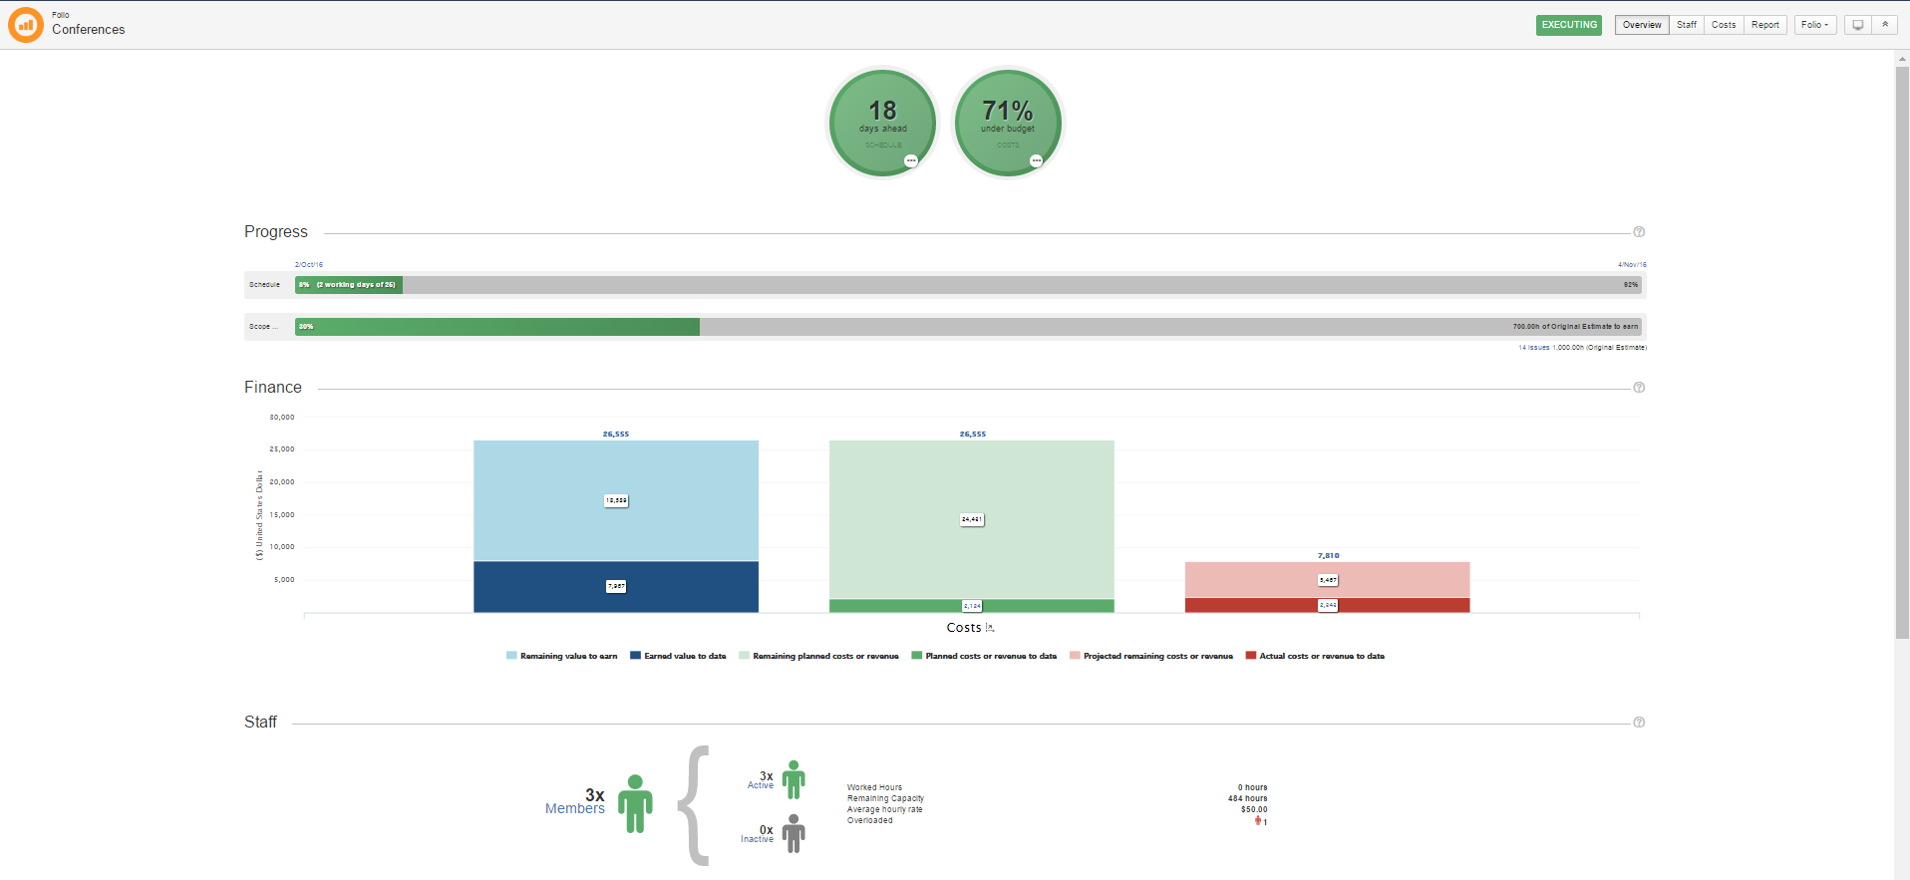Click the EXECUTING status button

click(x=1568, y=25)
